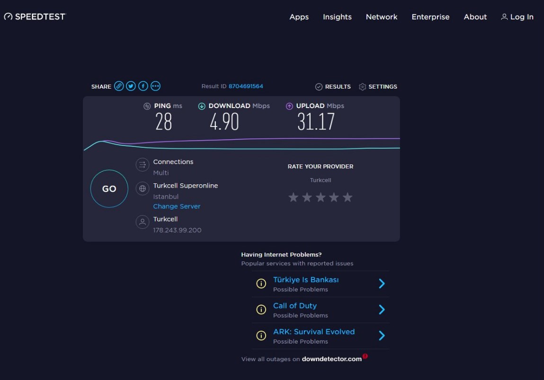Click the upload arrow icon

point(289,106)
